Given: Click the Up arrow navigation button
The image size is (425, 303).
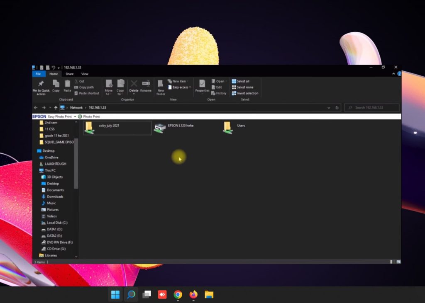Looking at the screenshot, I should click(x=56, y=108).
